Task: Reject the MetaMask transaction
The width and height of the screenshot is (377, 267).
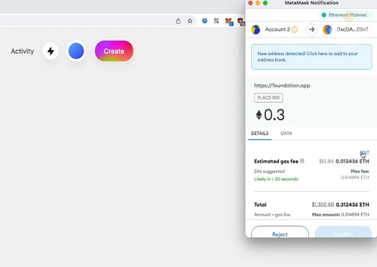Action: pos(280,232)
